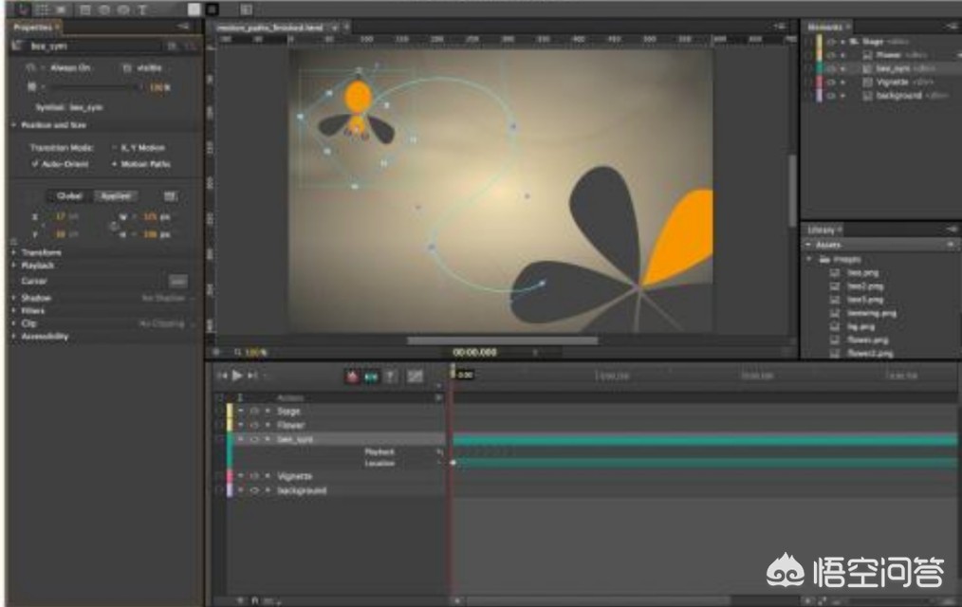Open the layout presets icon beside Applied
This screenshot has height=607, width=962.
click(170, 196)
